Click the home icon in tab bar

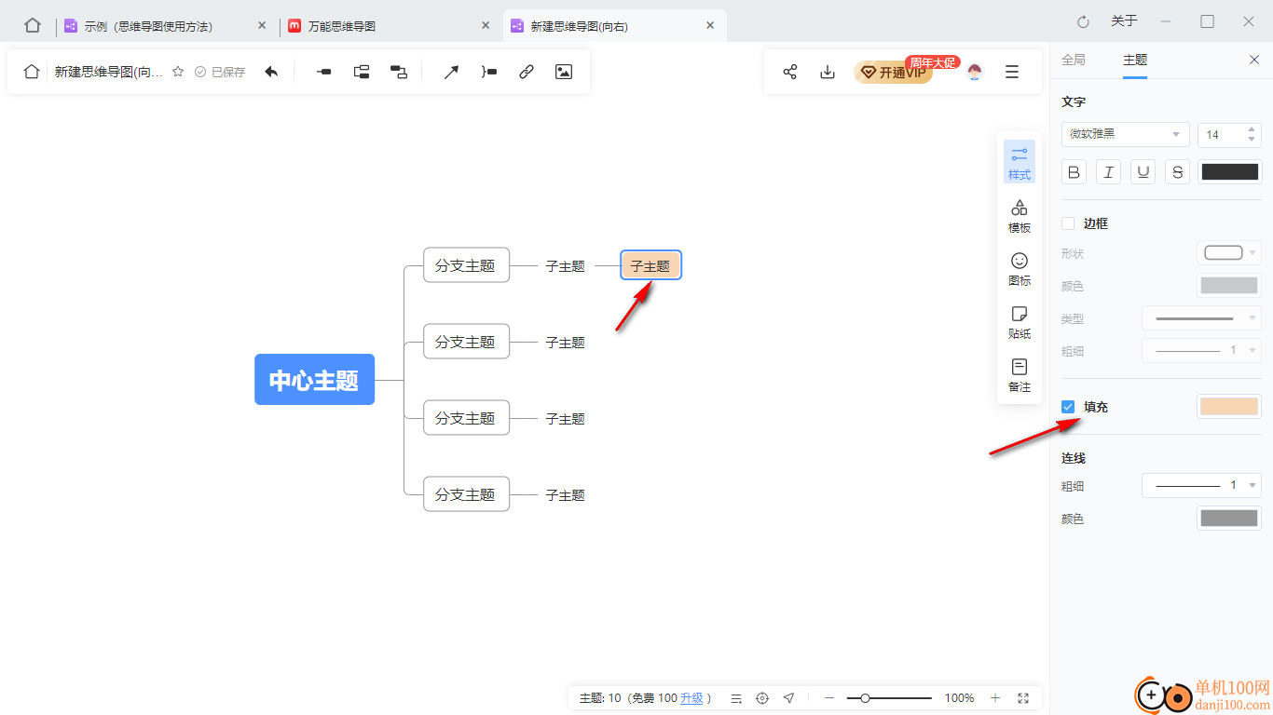[33, 25]
